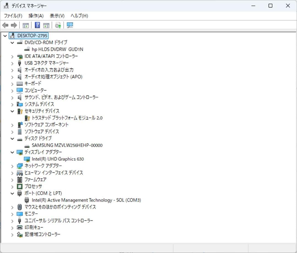This screenshot has height=253, width=297.
Task: Open the 表示(V) menu
Action: [x=57, y=16]
